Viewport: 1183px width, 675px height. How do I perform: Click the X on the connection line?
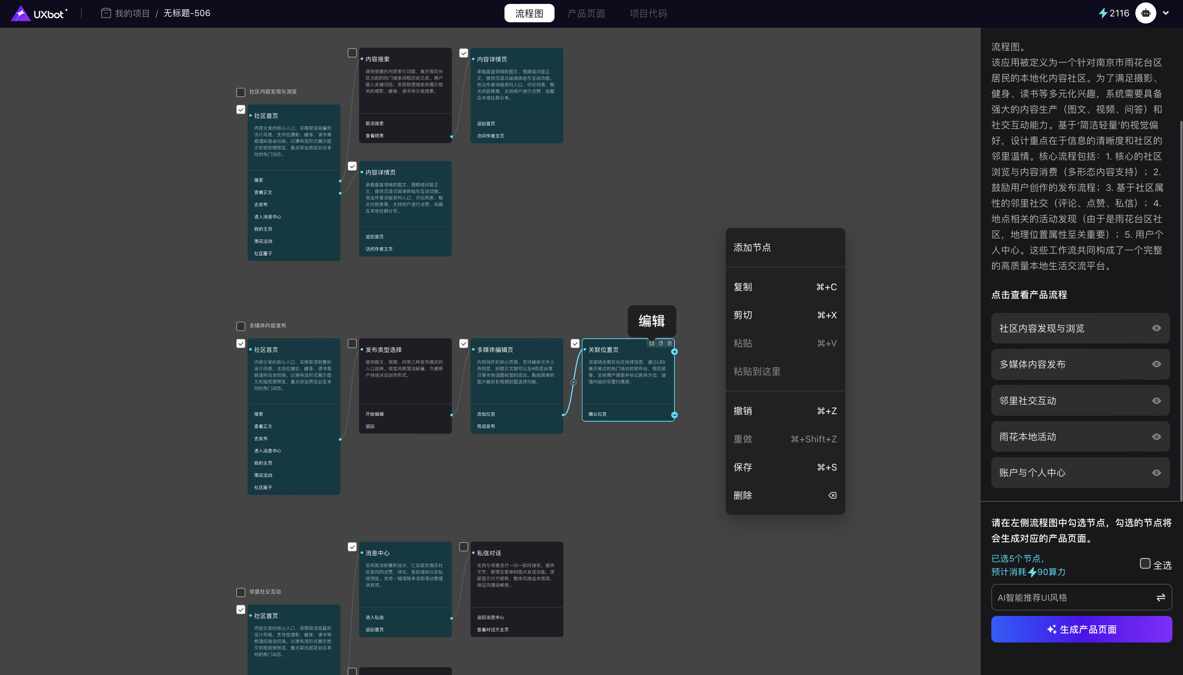(x=574, y=382)
